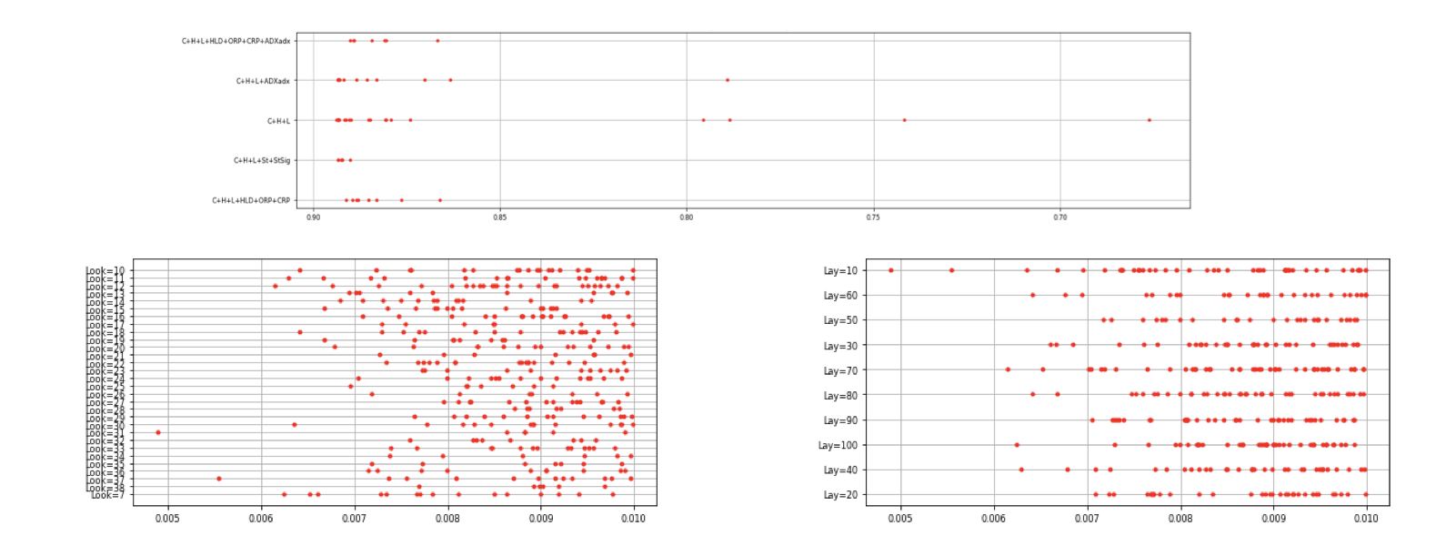Click the Lay=10 label in right chart
The image size is (1446, 546).
[839, 271]
